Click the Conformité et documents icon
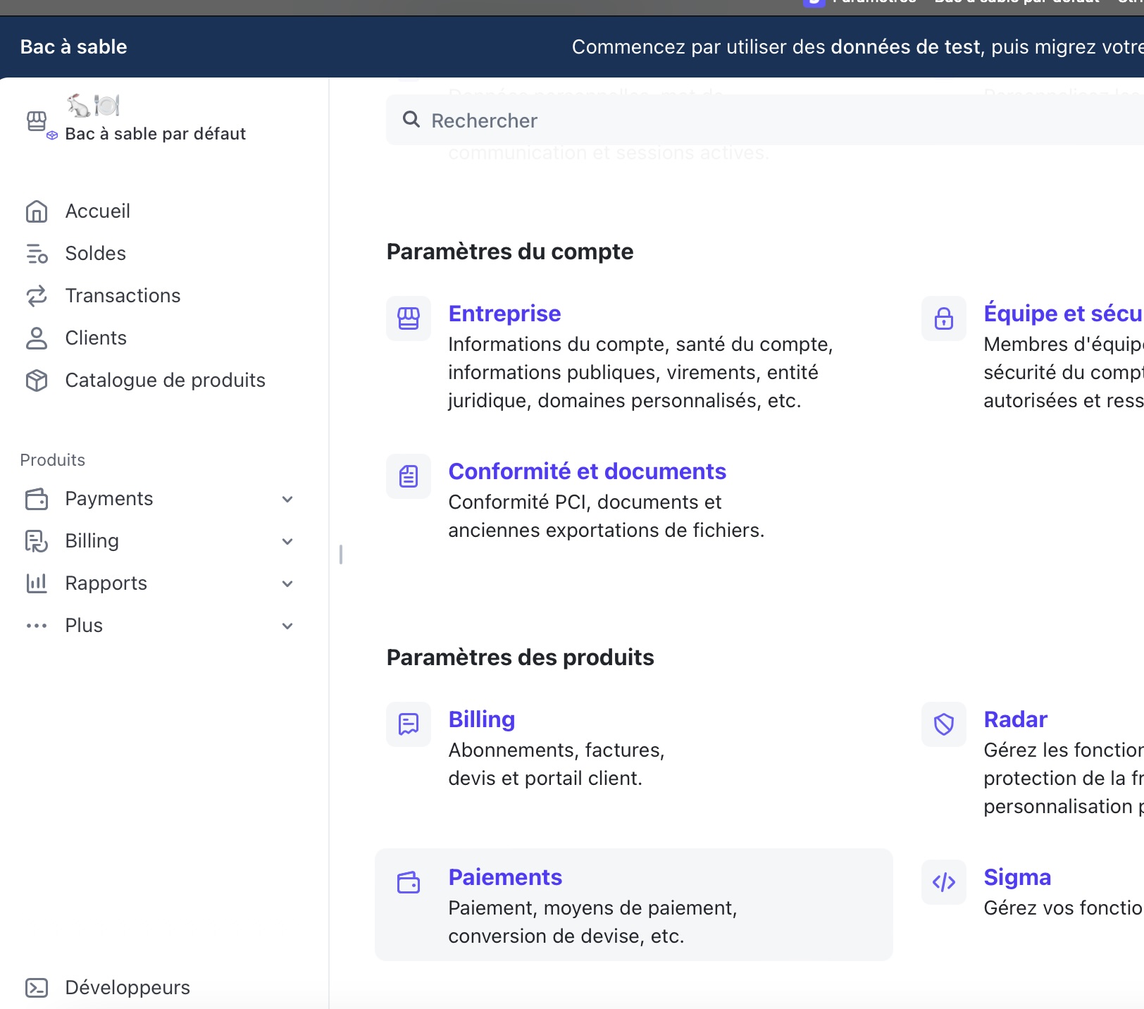The height and width of the screenshot is (1009, 1144). point(409,476)
